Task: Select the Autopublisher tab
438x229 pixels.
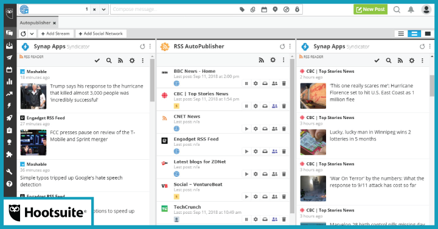Action: click(x=35, y=23)
